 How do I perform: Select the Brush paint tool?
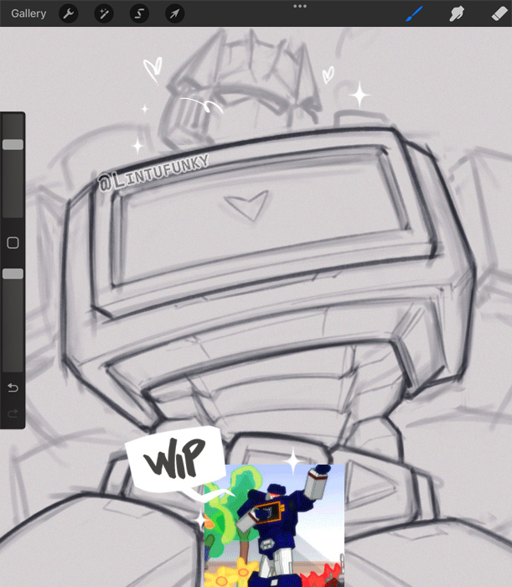pyautogui.click(x=415, y=13)
